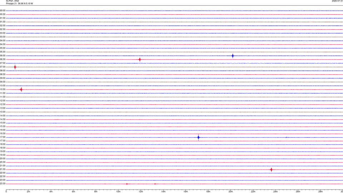Click the 07:30 time label
The width and height of the screenshot is (343, 193).
point(3,67)
